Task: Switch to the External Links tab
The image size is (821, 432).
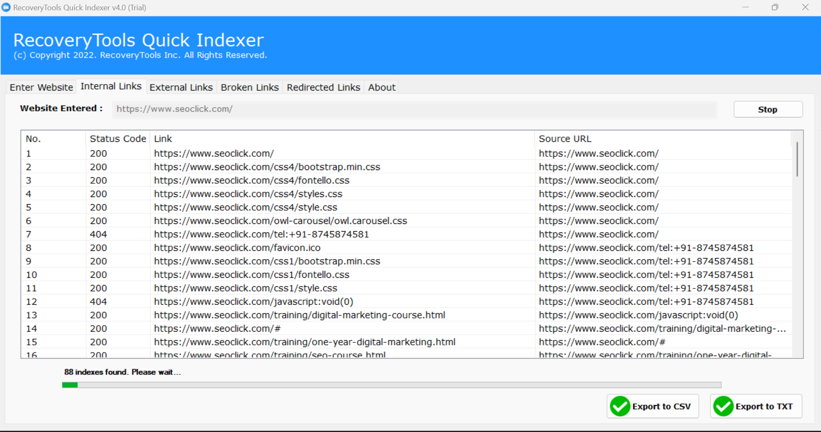Action: coord(181,87)
